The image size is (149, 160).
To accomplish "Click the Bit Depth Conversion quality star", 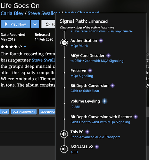I will coord(112,86).
